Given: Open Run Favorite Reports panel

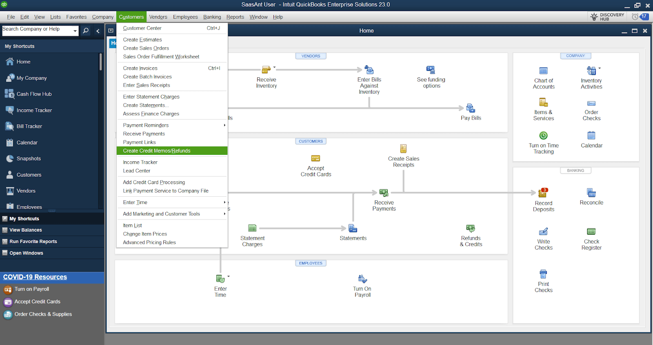Looking at the screenshot, I should pos(52,242).
